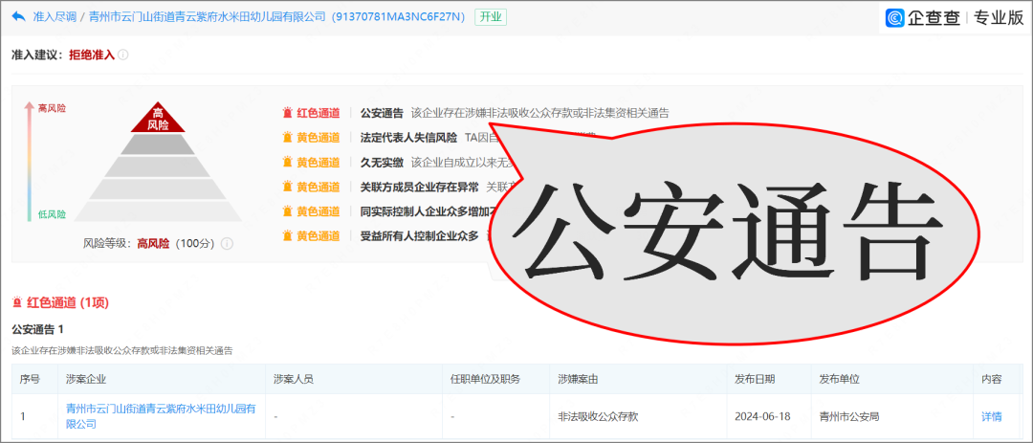Click the siren icon in 红色通道 (1项) heading
The image size is (1033, 443).
point(17,302)
